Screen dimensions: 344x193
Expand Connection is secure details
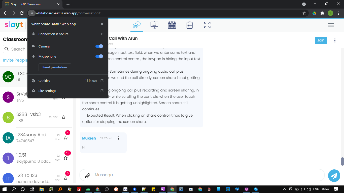pos(68,34)
